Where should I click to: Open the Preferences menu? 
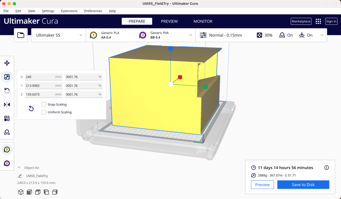click(93, 11)
